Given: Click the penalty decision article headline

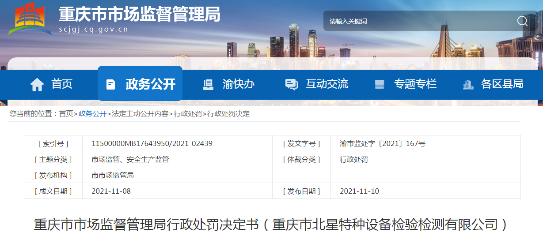Looking at the screenshot, I should 272,225.
